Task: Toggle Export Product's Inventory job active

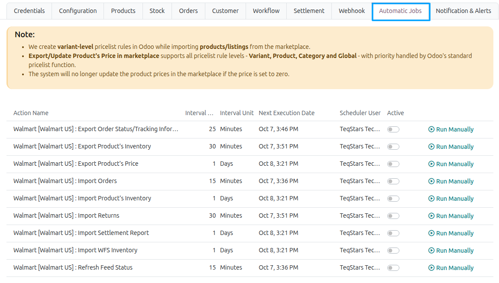Action: click(393, 147)
